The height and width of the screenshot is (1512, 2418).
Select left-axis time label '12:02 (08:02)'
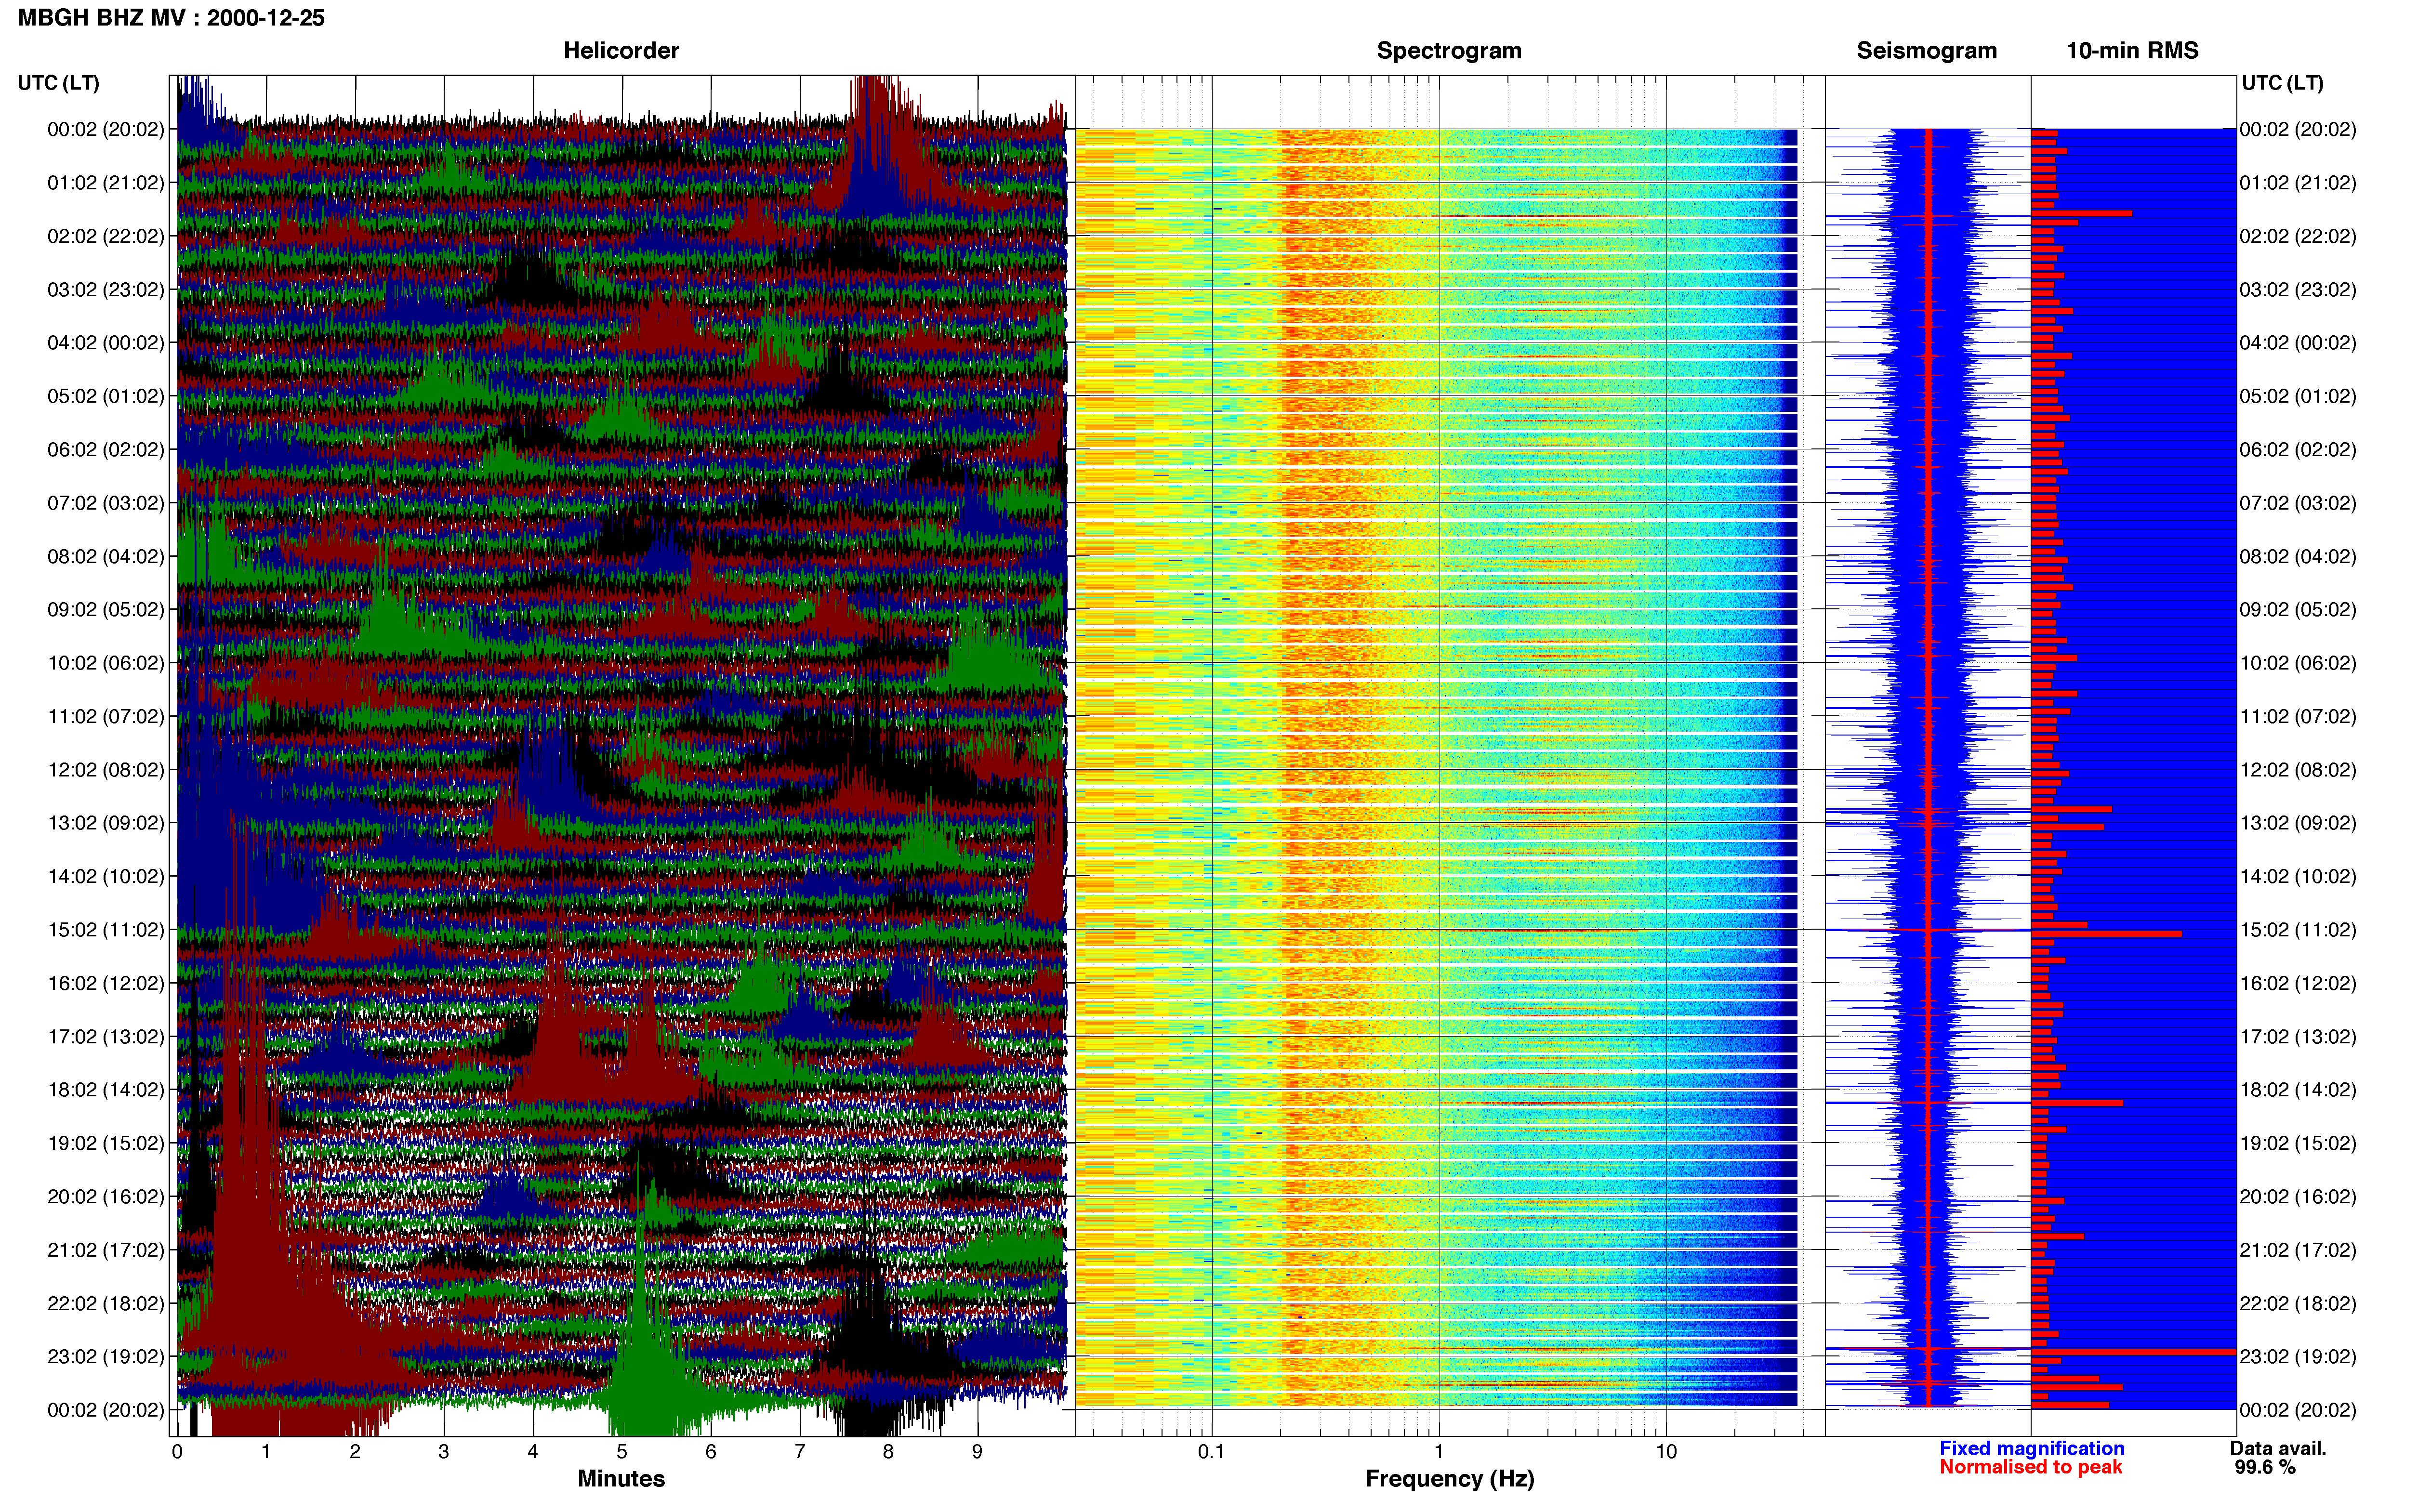tap(106, 770)
